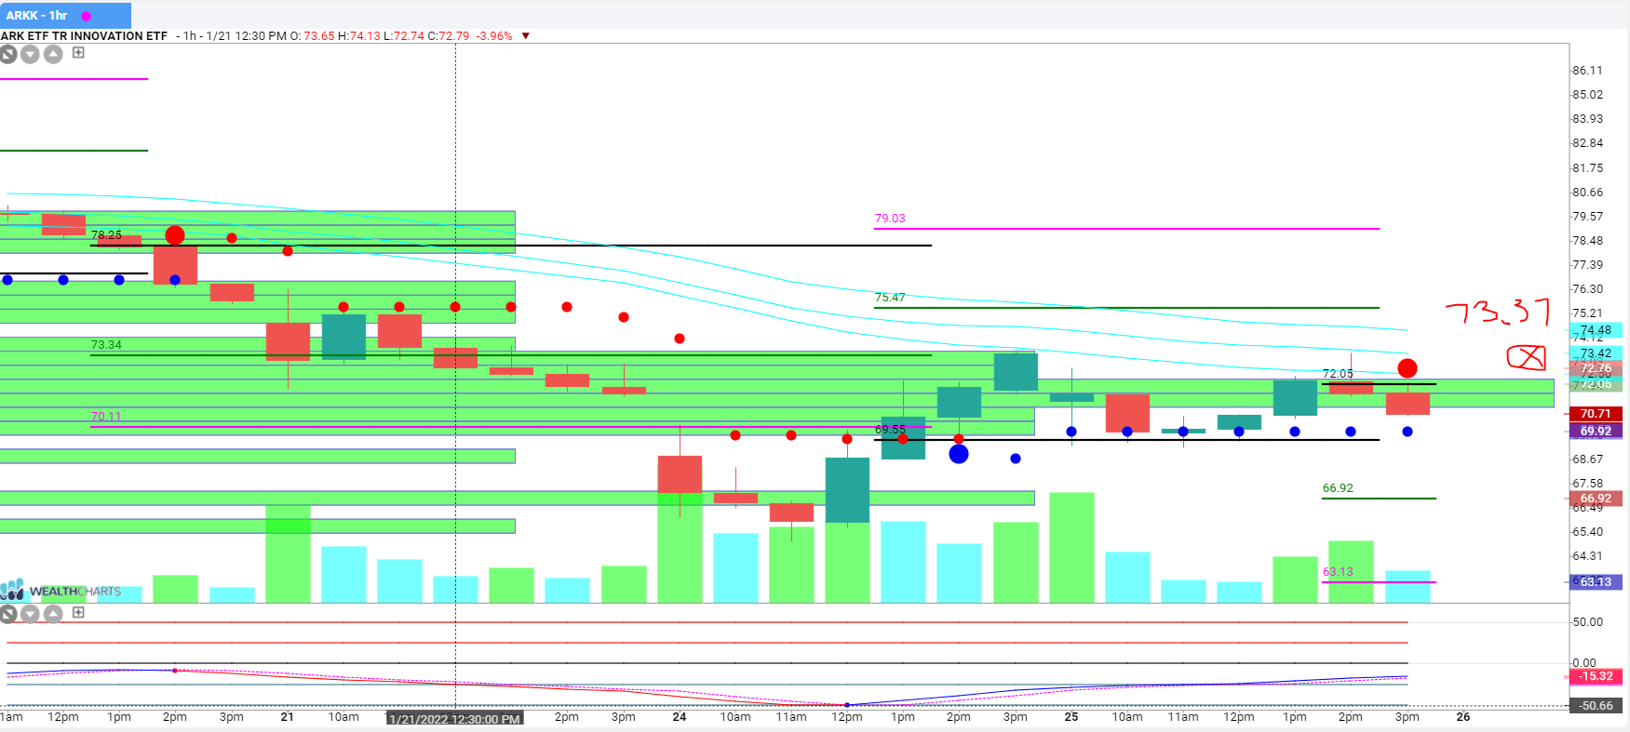Click the 74.48 cyan price tag on the axis
1630x732 pixels.
click(1596, 330)
